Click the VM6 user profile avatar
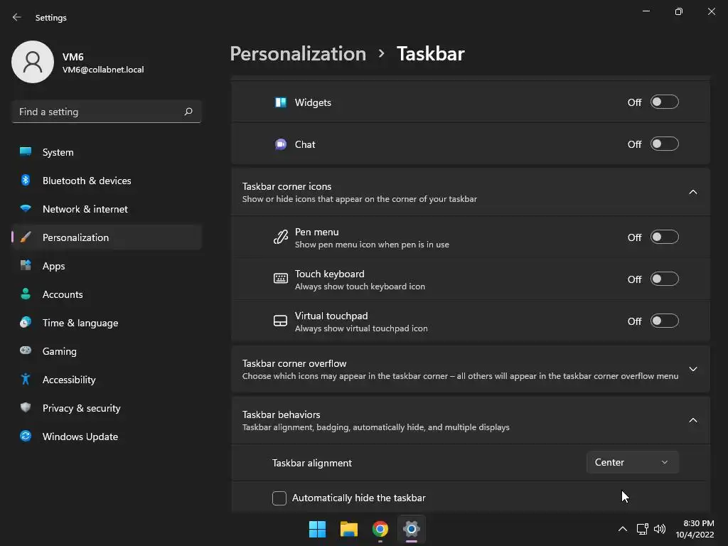 tap(33, 62)
